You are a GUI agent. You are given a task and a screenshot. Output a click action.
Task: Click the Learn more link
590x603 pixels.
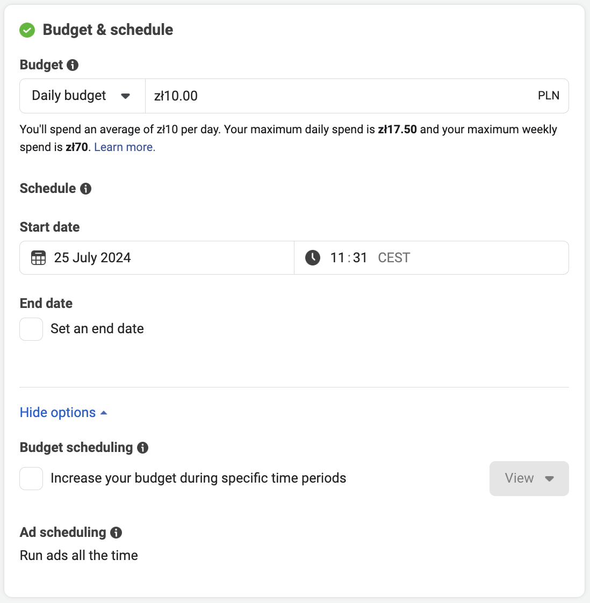coord(125,147)
